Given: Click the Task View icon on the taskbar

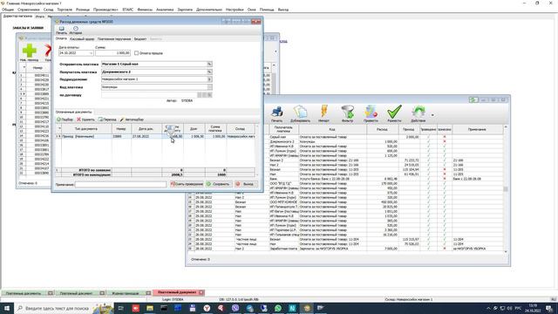Looking at the screenshot, I should pyautogui.click(x=121, y=308).
